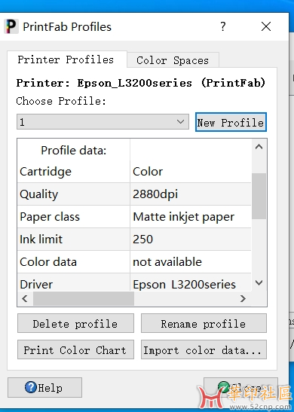Open the Choose Profile dropdown

[x=103, y=122]
